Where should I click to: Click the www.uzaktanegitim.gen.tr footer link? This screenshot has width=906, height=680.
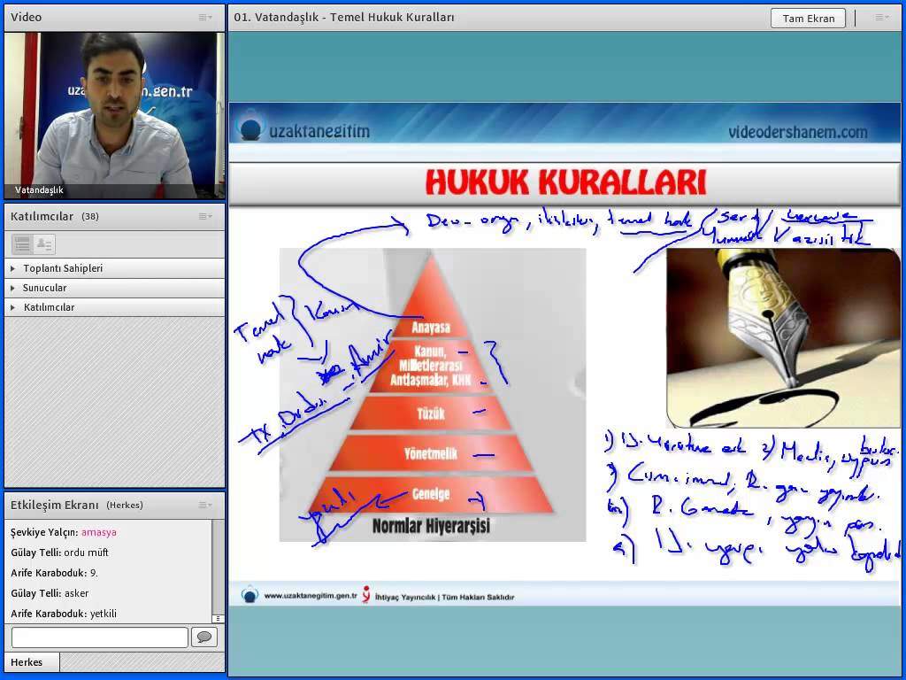tap(310, 597)
